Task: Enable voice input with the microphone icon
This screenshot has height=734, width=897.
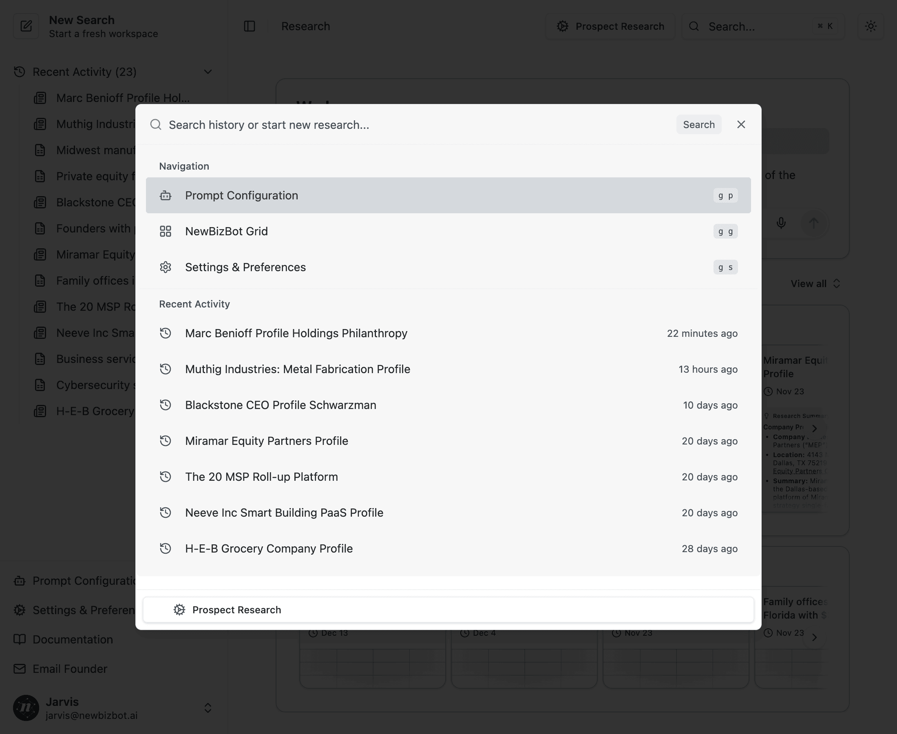Action: pos(781,223)
